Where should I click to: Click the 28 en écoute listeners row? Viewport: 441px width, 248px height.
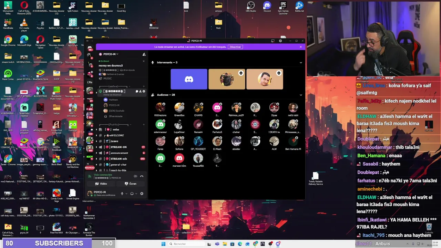115,116
